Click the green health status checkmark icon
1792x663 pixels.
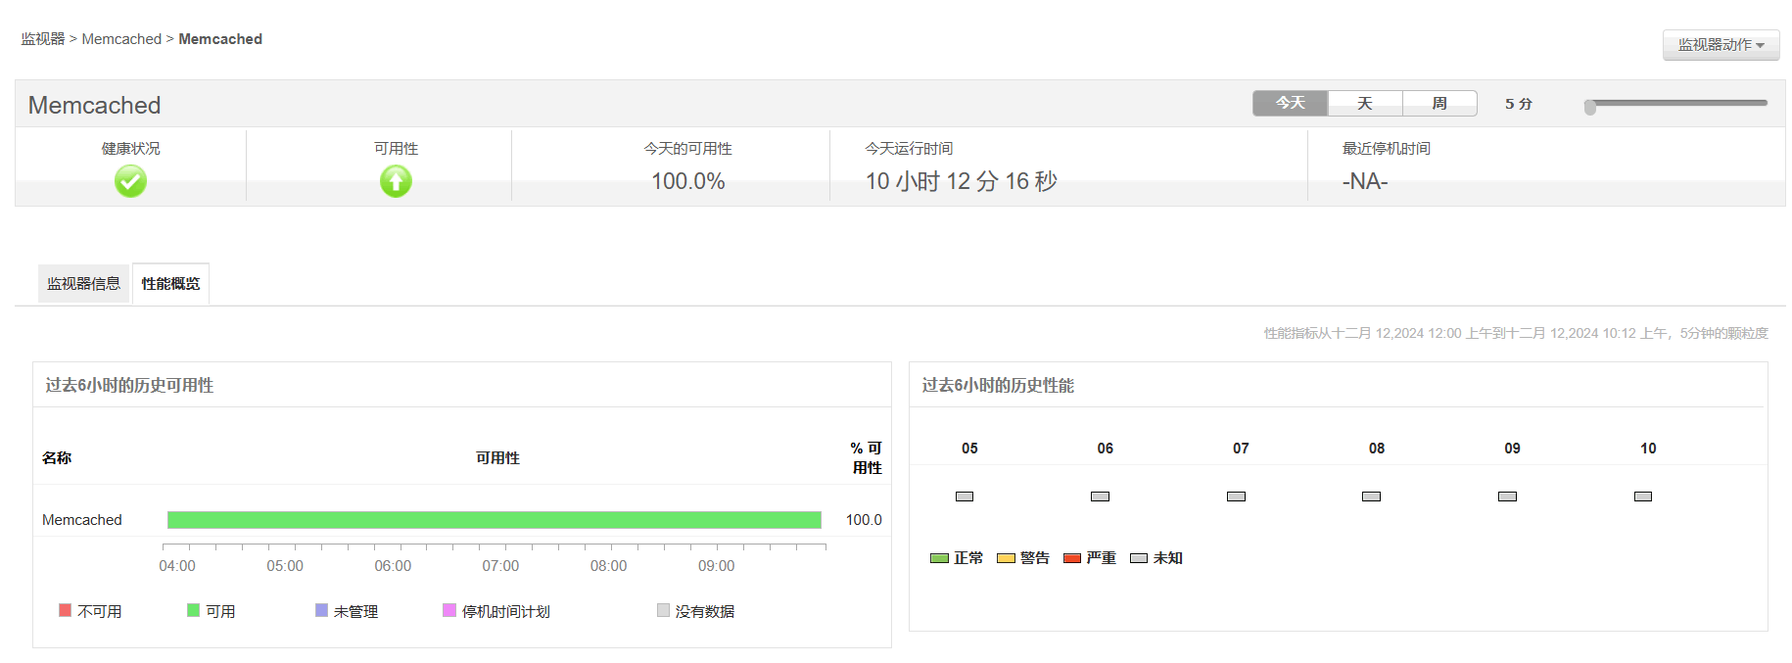coord(130,181)
